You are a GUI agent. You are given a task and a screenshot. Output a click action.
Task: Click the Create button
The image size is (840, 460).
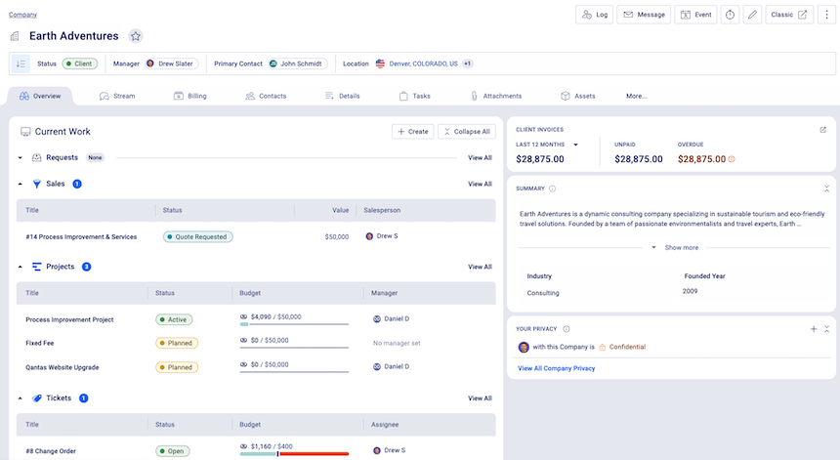[412, 132]
